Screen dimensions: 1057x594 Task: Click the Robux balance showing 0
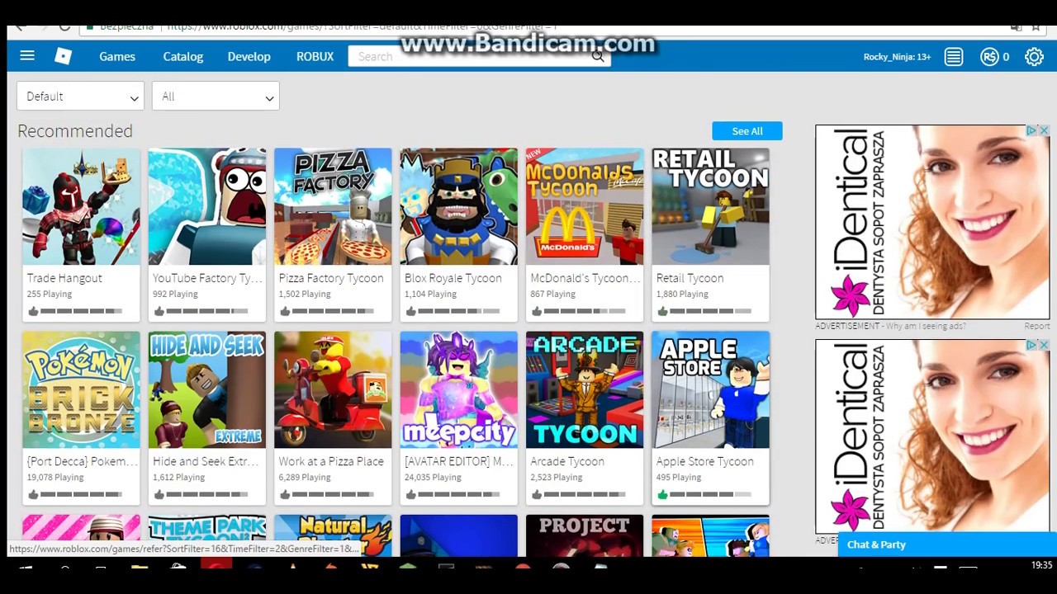pyautogui.click(x=1005, y=57)
